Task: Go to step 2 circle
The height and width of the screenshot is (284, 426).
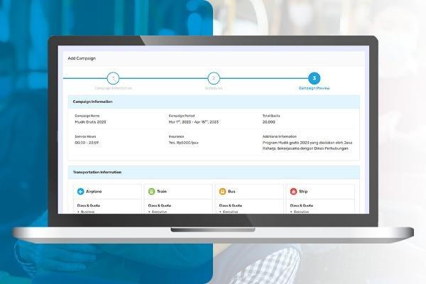Action: pos(214,78)
